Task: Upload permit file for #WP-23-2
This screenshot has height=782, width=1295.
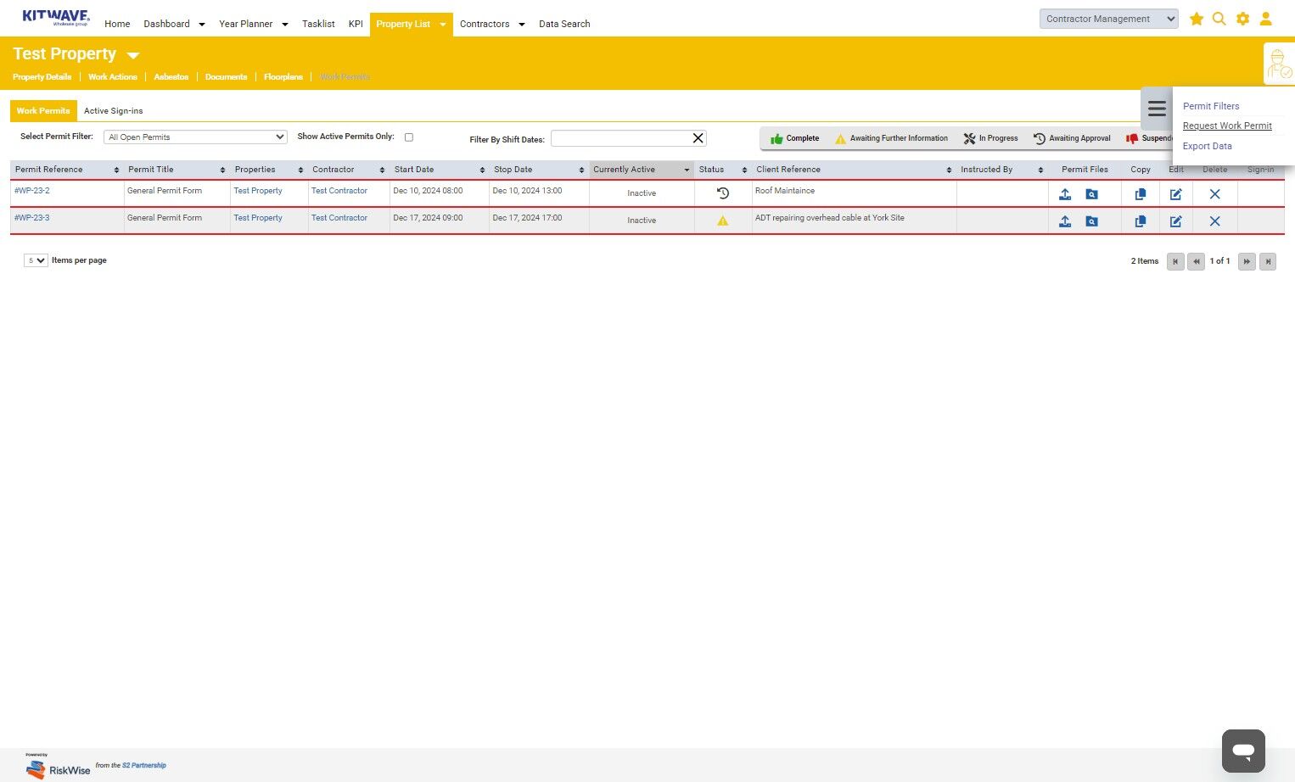Action: coord(1065,194)
